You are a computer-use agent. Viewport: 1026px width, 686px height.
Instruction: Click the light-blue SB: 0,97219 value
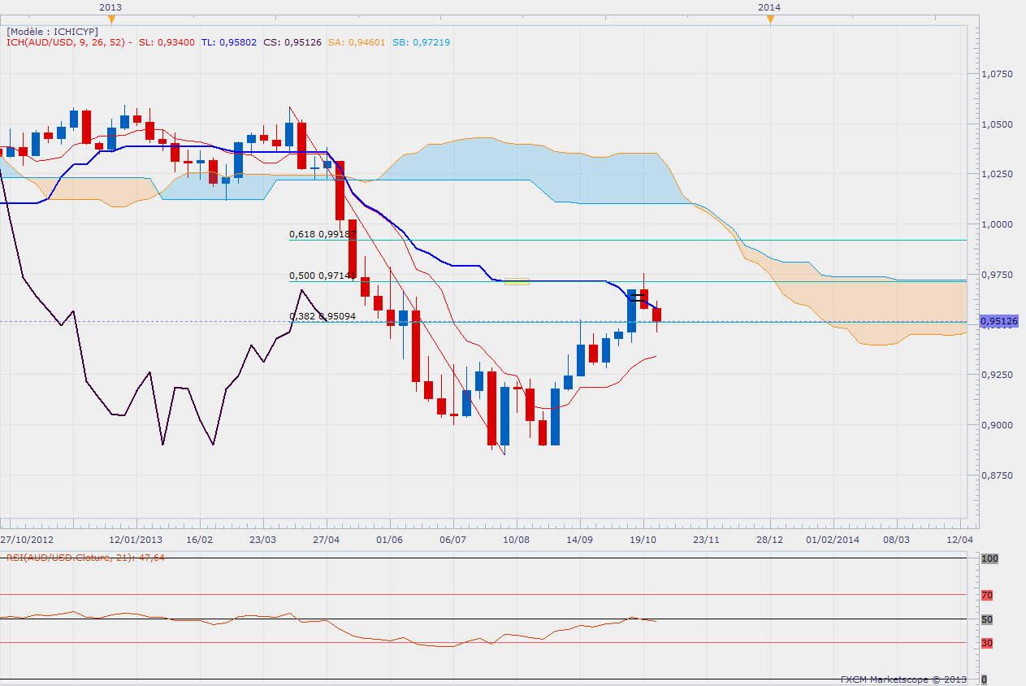point(422,42)
